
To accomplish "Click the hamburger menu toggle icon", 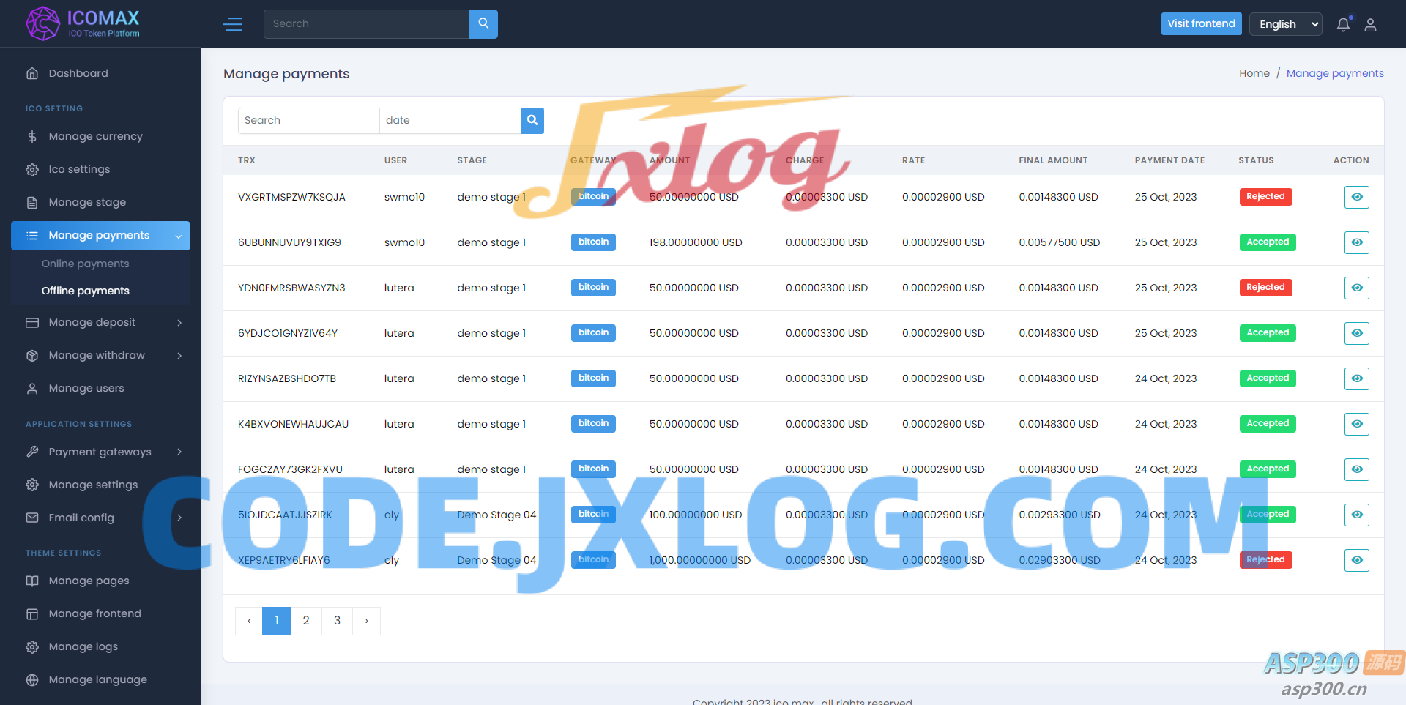I will click(233, 24).
